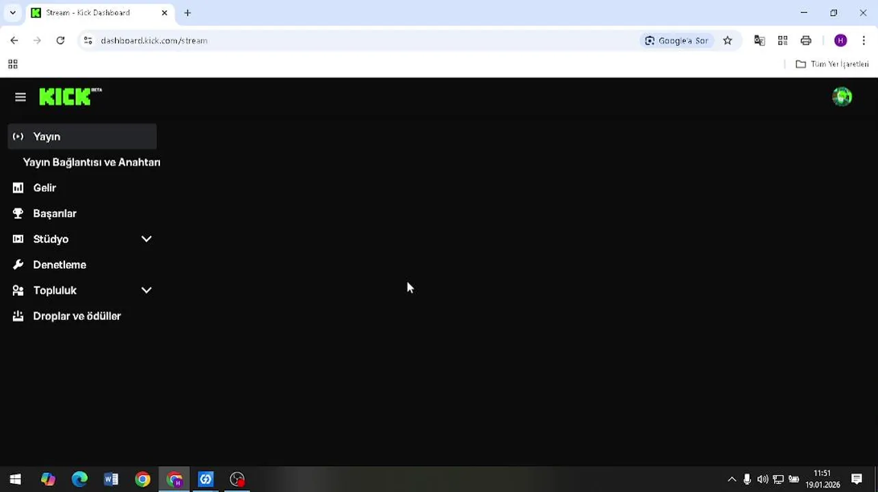
Task: Select Stüdyo menu item
Action: (51, 239)
